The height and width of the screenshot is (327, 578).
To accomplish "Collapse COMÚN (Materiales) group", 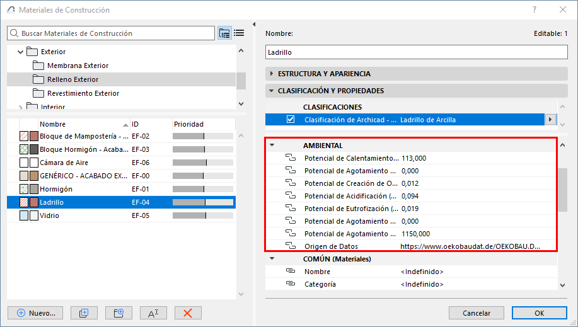I will [x=272, y=258].
